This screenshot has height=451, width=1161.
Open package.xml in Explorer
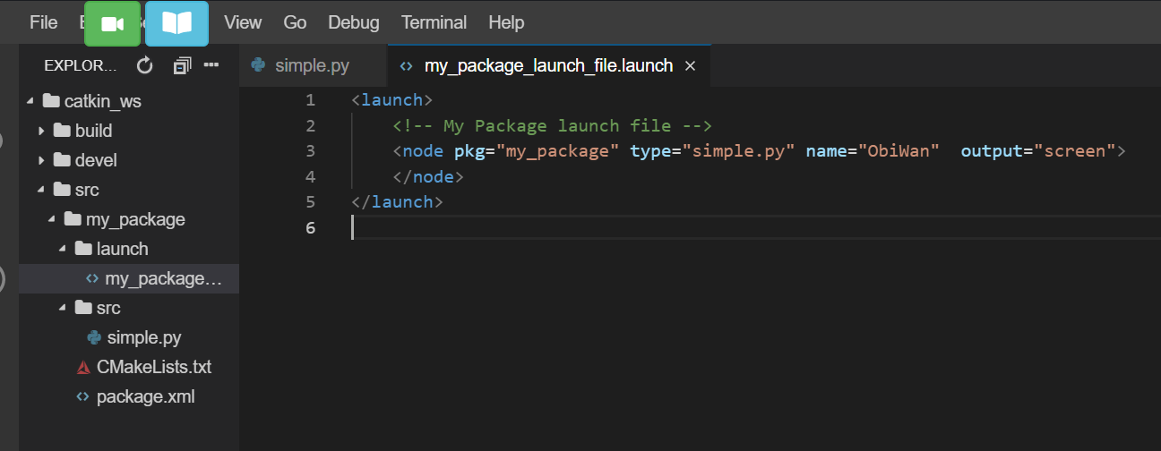point(129,396)
